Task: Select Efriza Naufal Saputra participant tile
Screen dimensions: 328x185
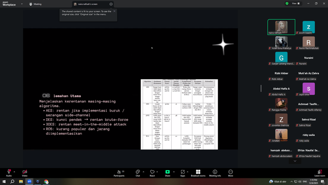Action: [309, 151]
